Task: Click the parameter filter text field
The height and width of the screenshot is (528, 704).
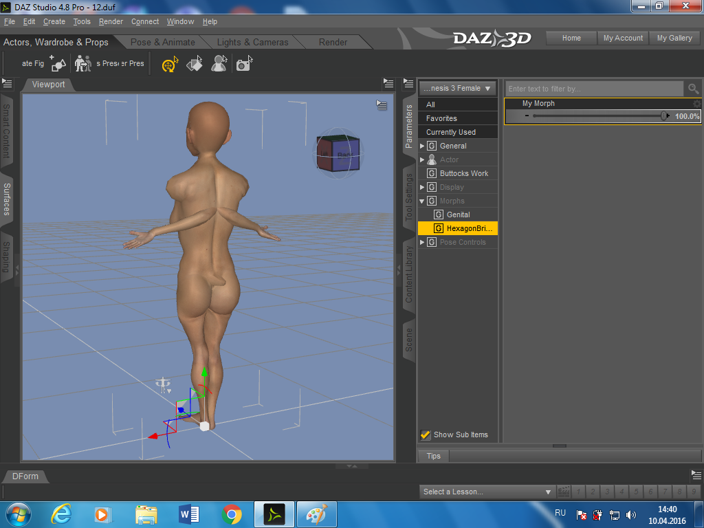Action: tap(595, 89)
